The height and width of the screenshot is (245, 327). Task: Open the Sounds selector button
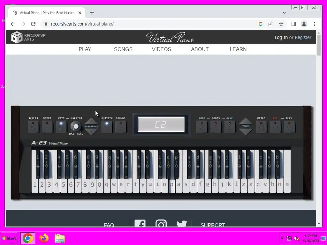(120, 126)
